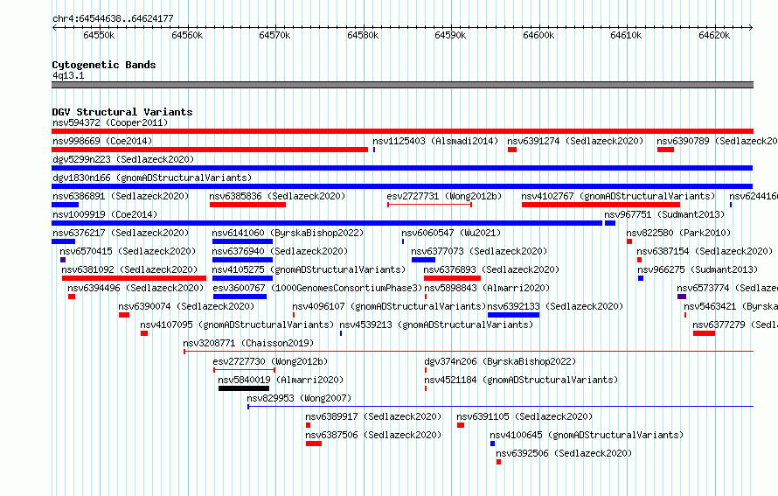Click the DGV Structural Variants track title
Screen dimensions: 778x496
(122, 112)
